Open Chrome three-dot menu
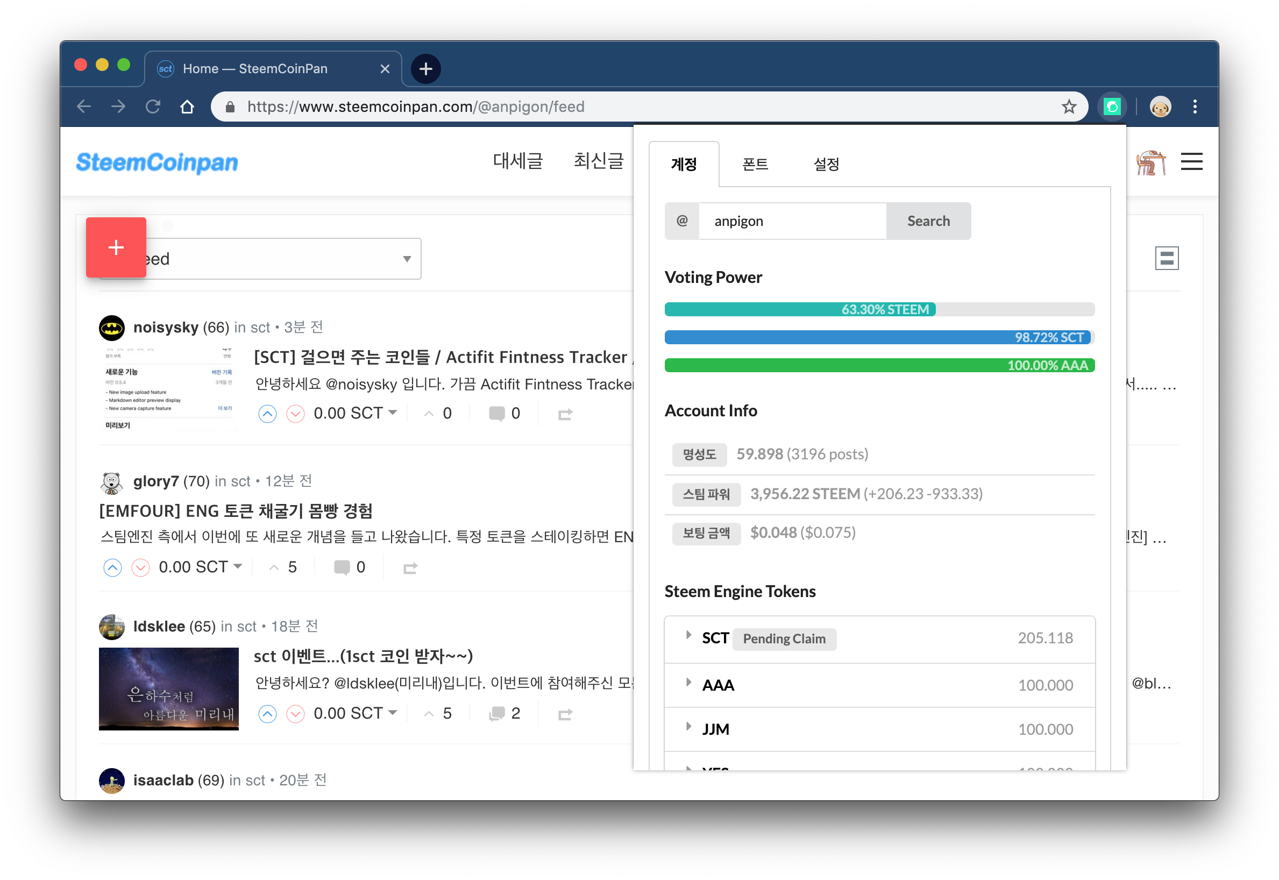This screenshot has height=880, width=1279. tap(1195, 107)
